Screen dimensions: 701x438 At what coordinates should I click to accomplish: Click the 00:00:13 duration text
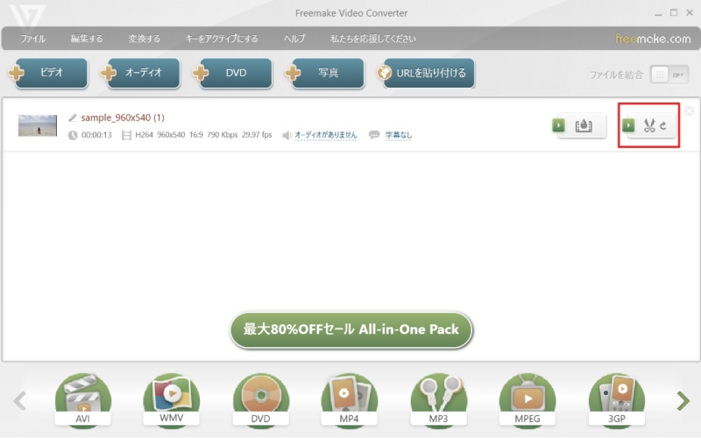pyautogui.click(x=96, y=135)
